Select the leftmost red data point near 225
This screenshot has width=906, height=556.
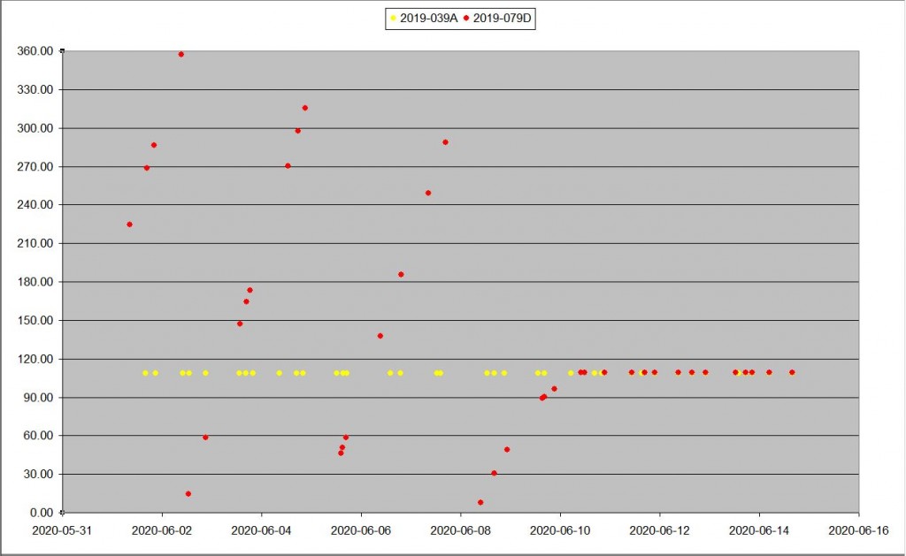[x=129, y=225]
